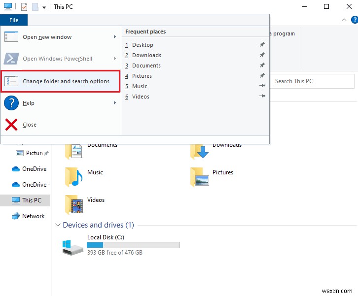Collapse the ribbon with the chevron

click(x=344, y=20)
